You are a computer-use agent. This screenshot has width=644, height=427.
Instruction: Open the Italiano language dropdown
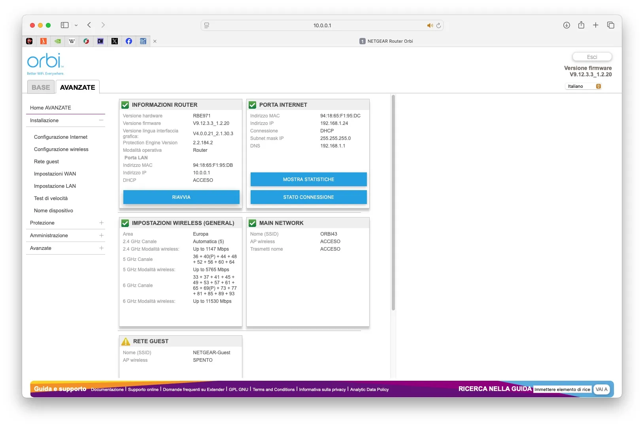[584, 86]
